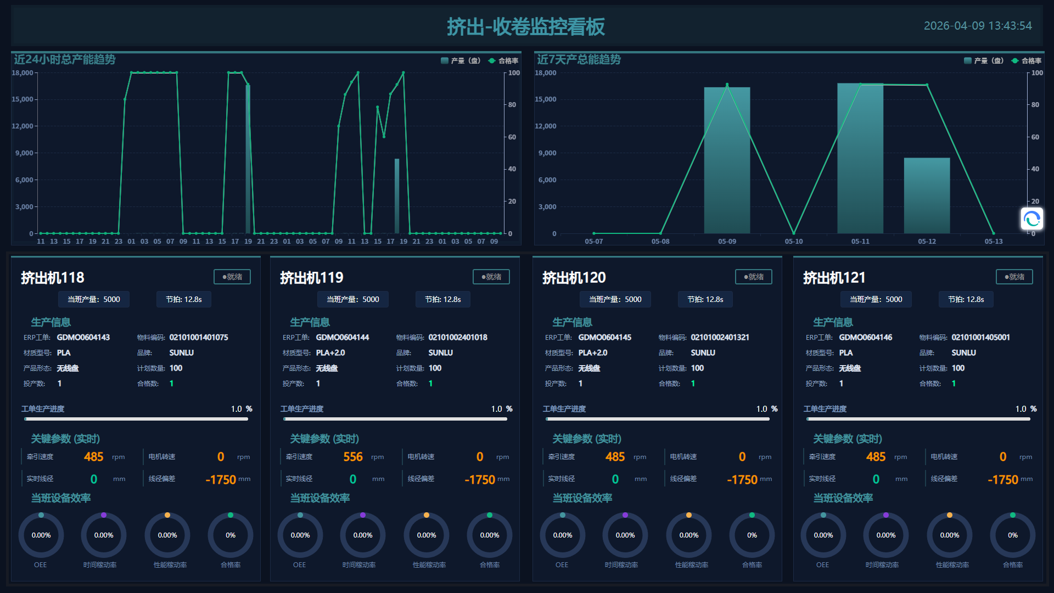The image size is (1054, 593).
Task: Click the 就绪 status badge of 挤出机119
Action: point(491,277)
